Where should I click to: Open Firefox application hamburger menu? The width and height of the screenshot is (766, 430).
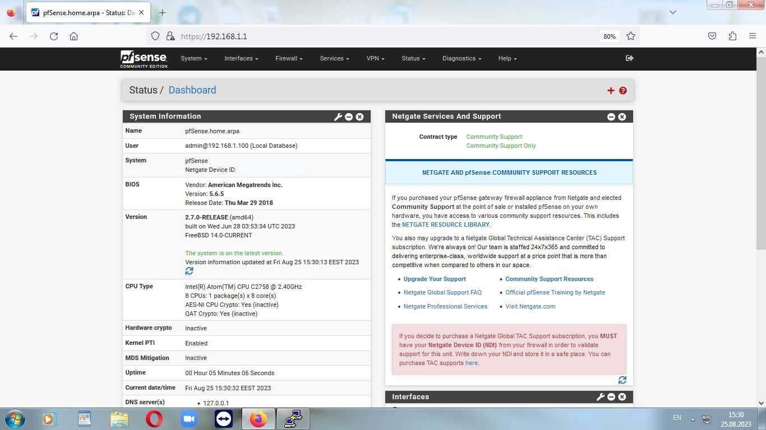pyautogui.click(x=753, y=36)
